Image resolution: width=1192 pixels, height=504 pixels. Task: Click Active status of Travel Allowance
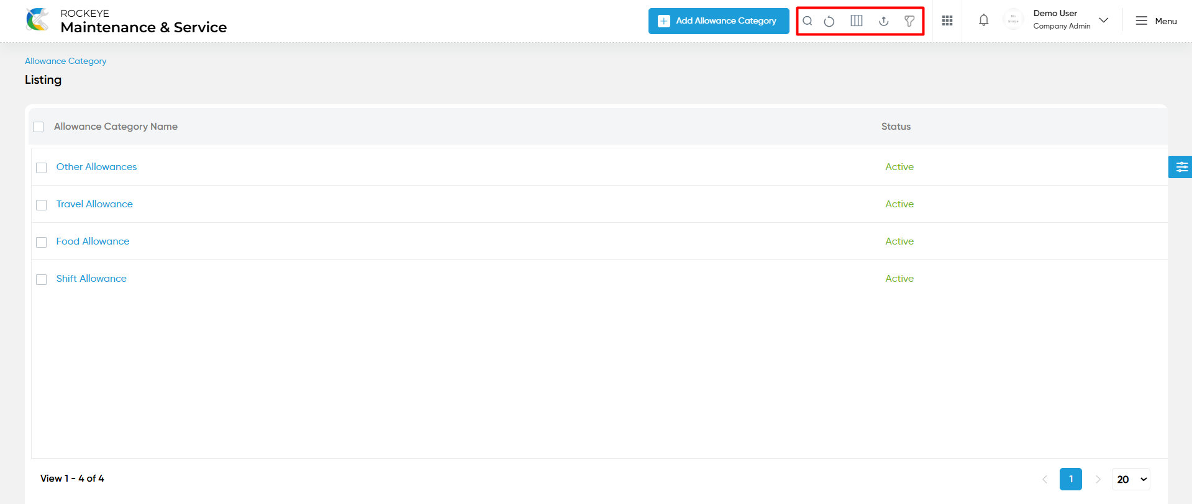[x=899, y=204]
